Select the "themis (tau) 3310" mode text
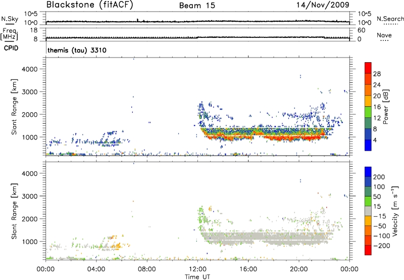Screen dimensions: 404x280 (x=77, y=50)
